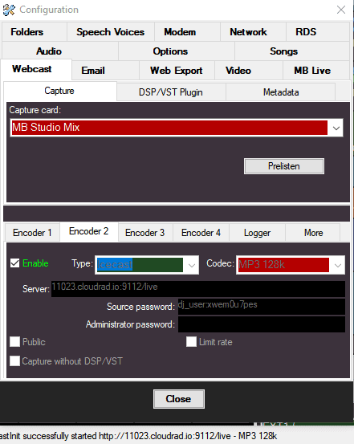Expand the Type dropdown arrow
The image size is (354, 444).
point(192,265)
